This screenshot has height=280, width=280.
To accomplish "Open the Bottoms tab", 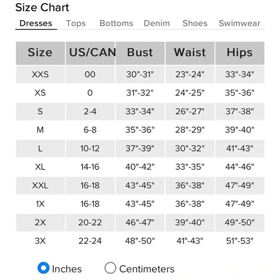I will click(116, 23).
